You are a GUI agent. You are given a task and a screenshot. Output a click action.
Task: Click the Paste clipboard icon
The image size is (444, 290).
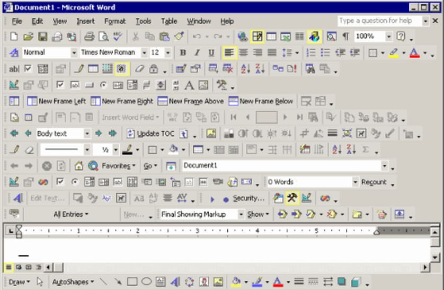[x=165, y=37]
